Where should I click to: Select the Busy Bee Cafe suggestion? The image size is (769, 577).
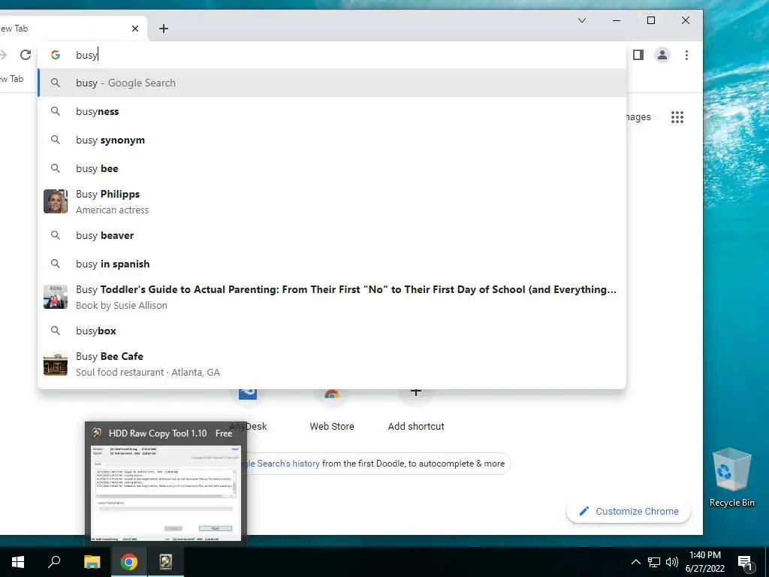(x=332, y=364)
